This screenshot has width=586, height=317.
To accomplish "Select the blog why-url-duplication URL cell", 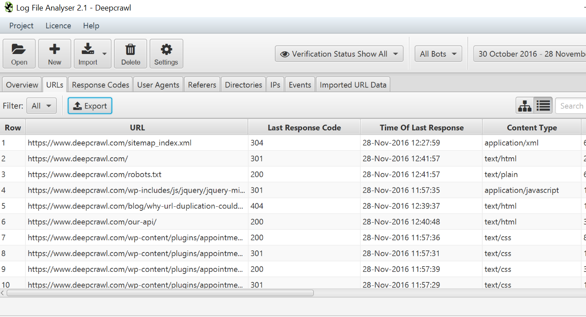I will click(x=137, y=206).
